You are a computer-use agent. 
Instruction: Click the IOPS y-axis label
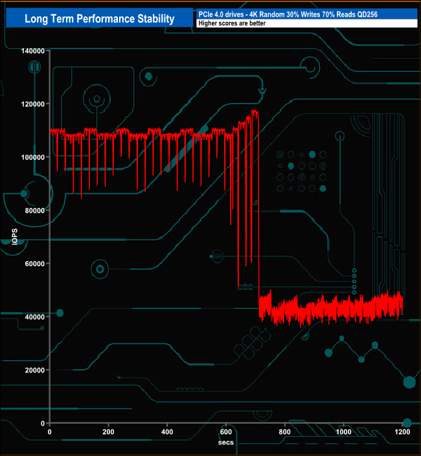(x=15, y=236)
